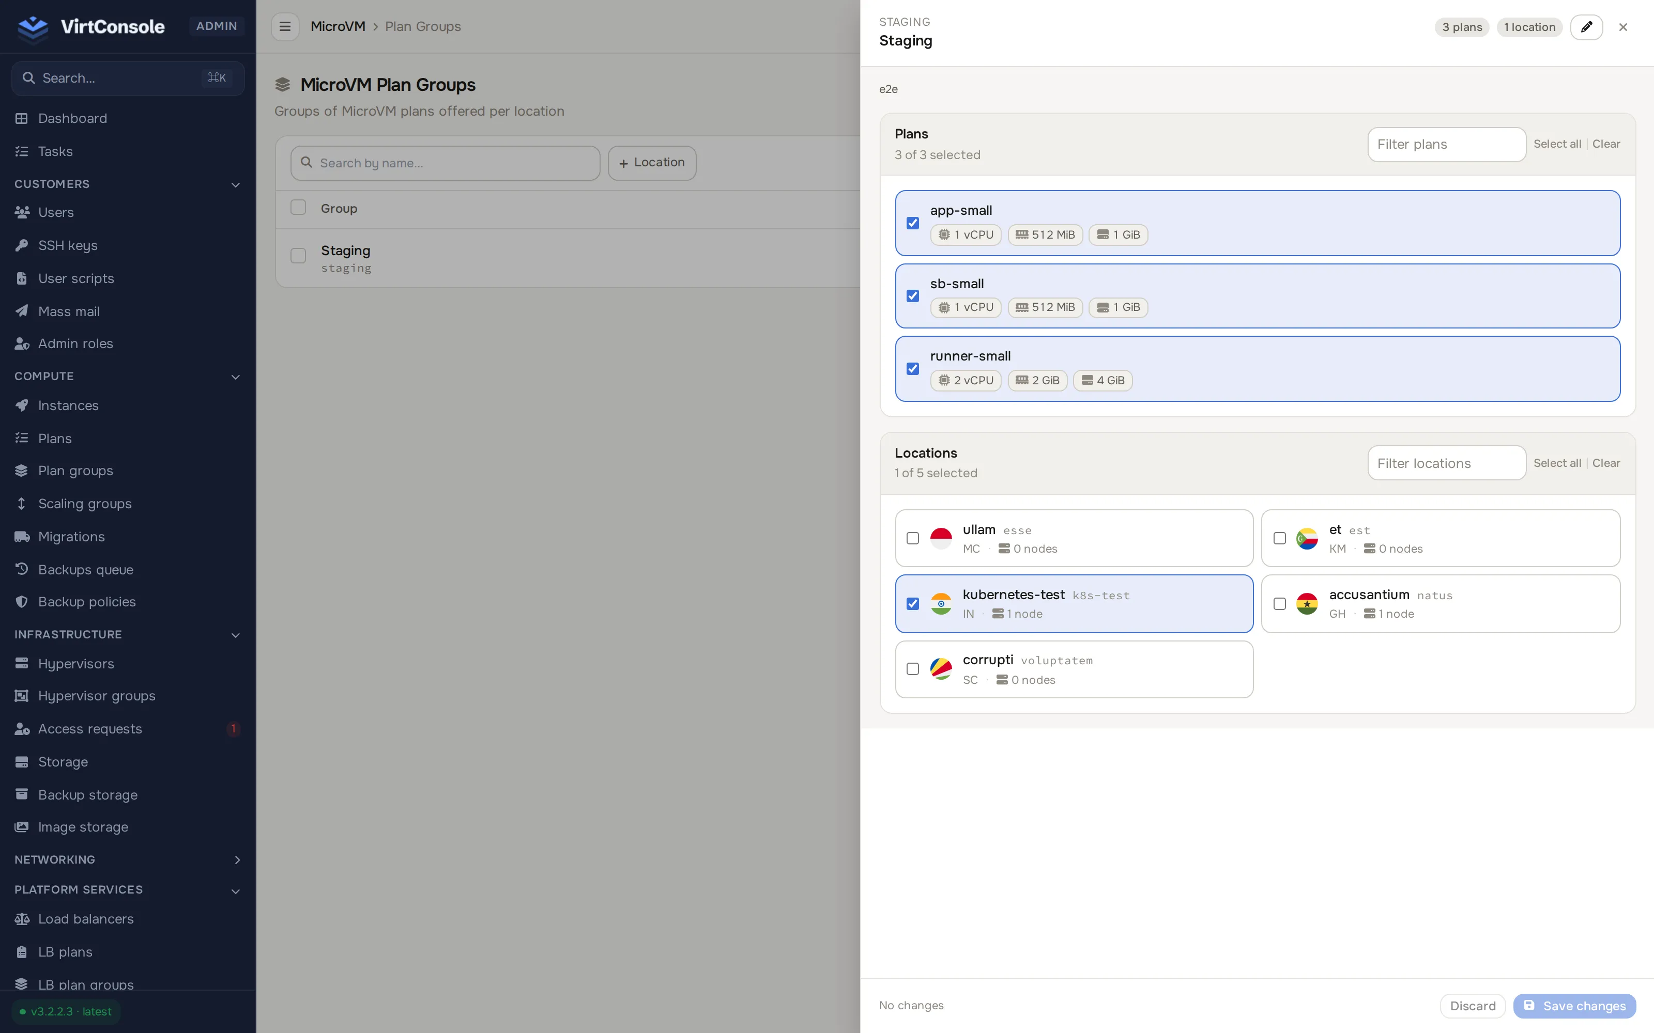Click Clear in Locations section
This screenshot has width=1654, height=1033.
pyautogui.click(x=1606, y=463)
